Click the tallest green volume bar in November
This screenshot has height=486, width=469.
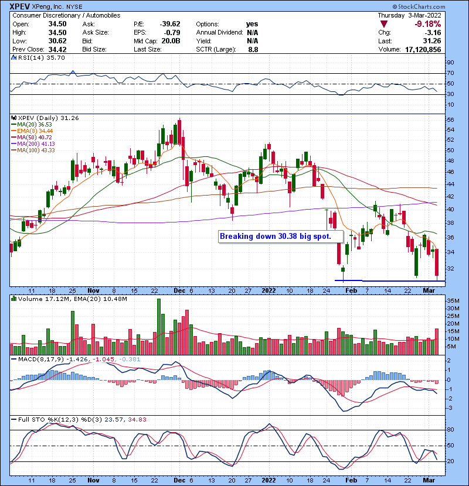(159, 327)
